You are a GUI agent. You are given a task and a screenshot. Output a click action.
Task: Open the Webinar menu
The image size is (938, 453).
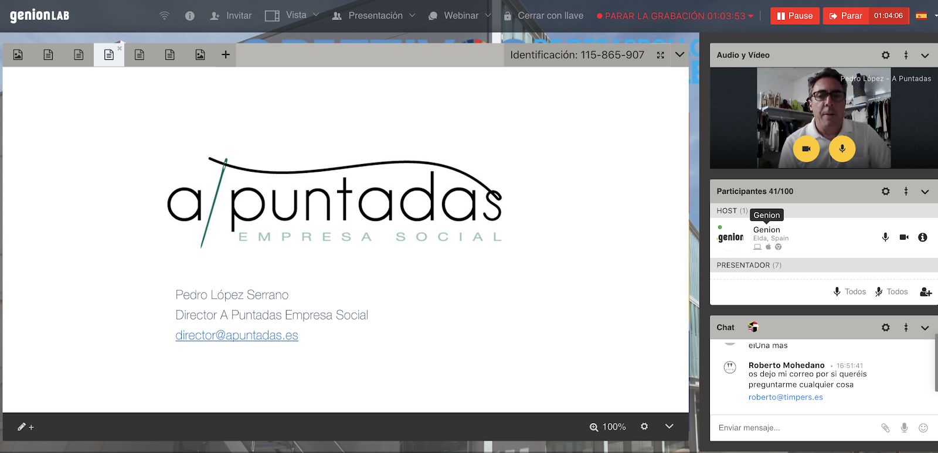pyautogui.click(x=460, y=16)
